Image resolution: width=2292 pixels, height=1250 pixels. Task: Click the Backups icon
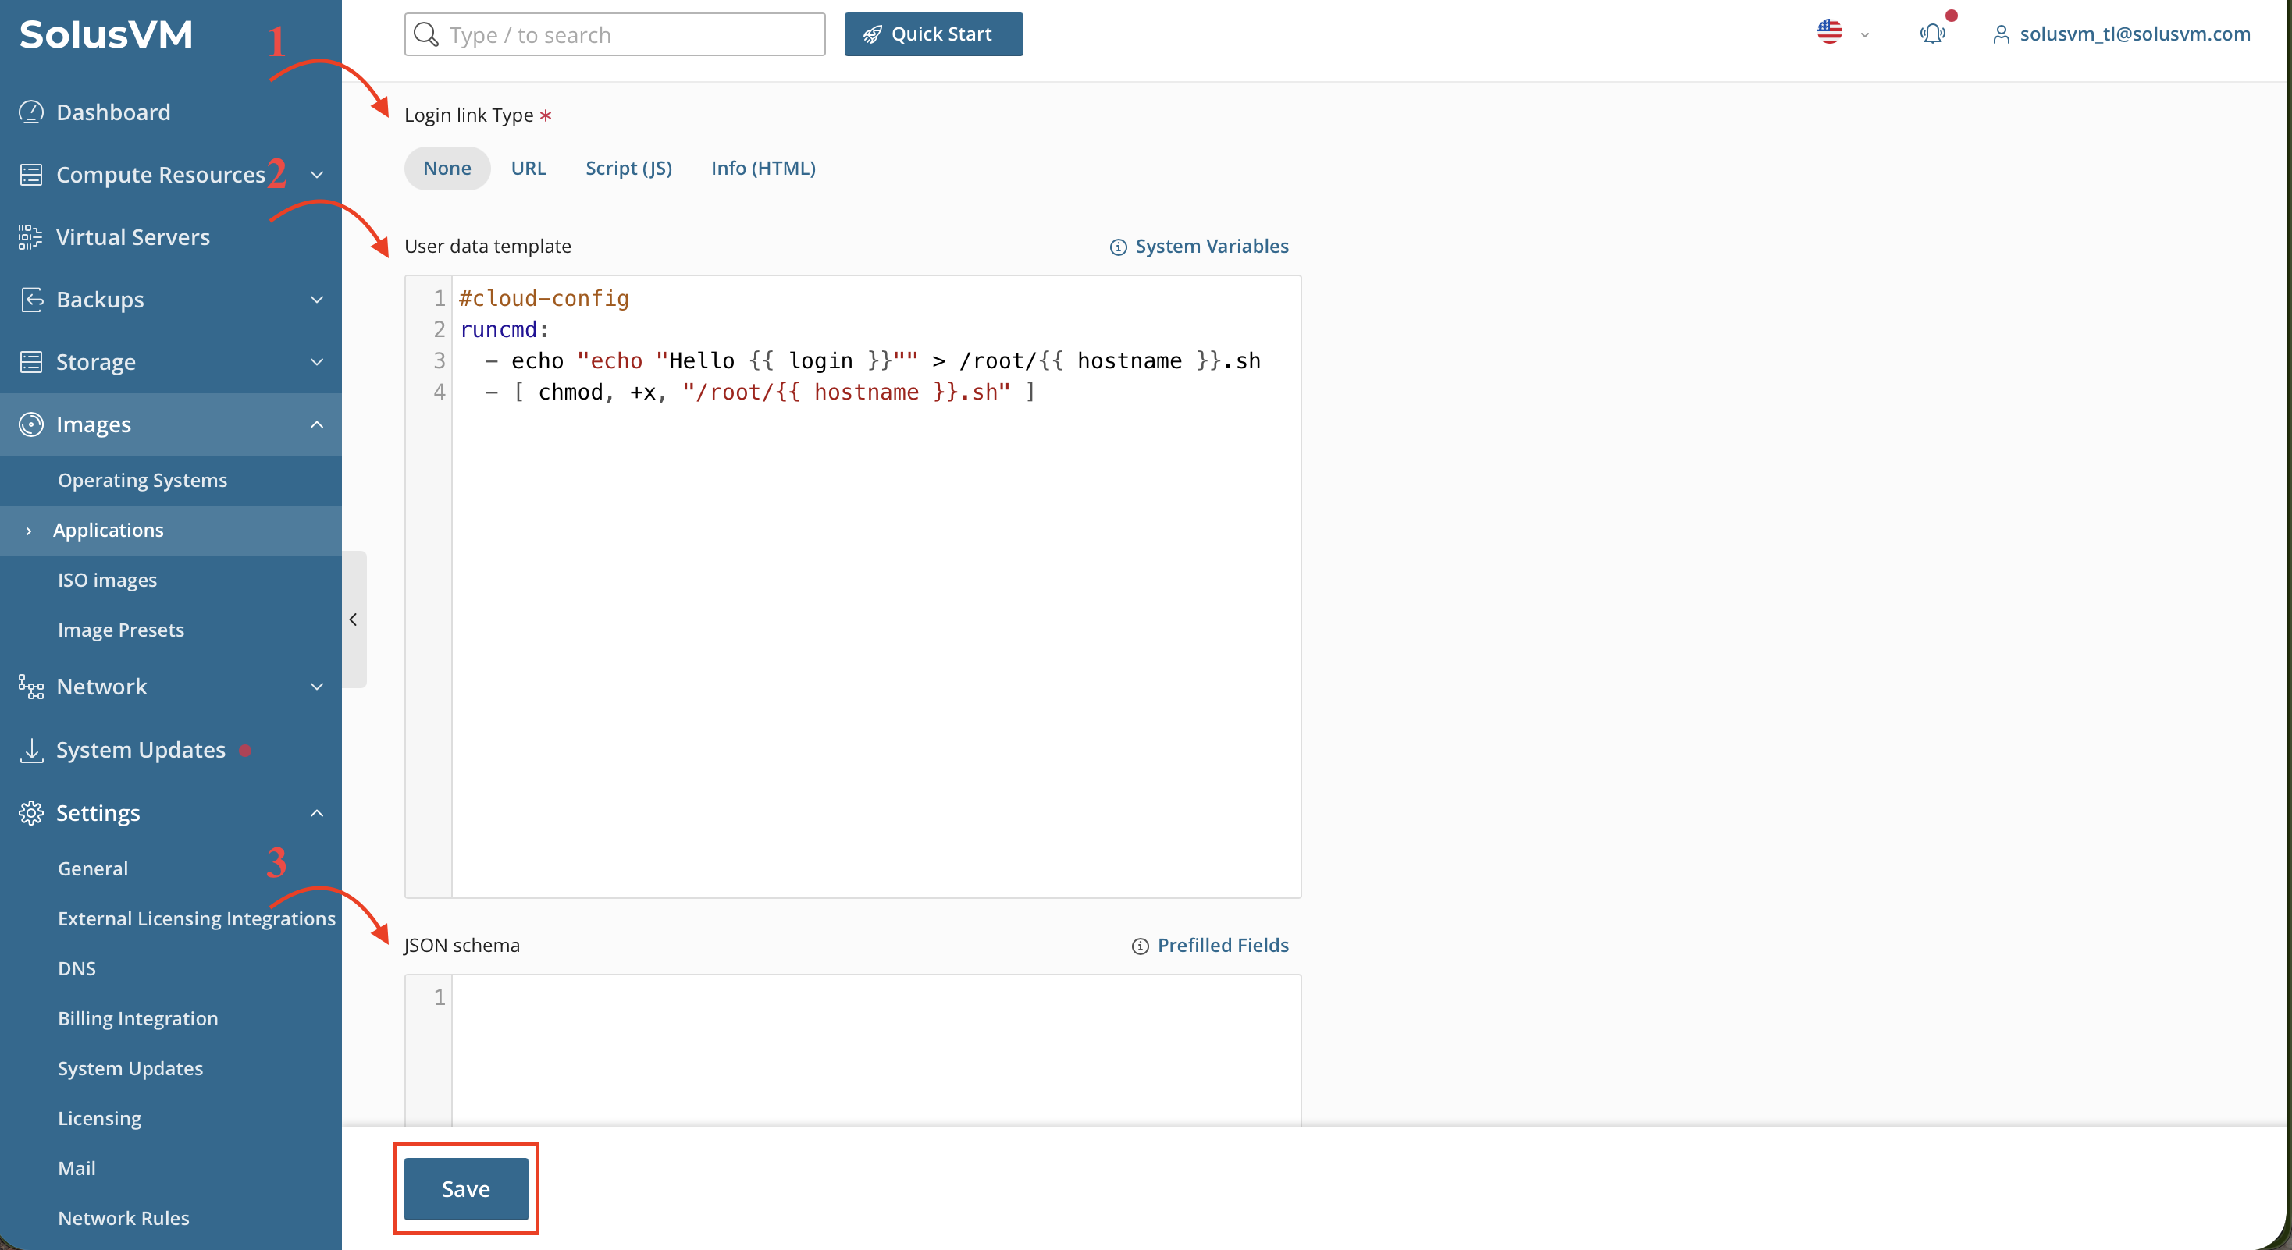point(31,300)
